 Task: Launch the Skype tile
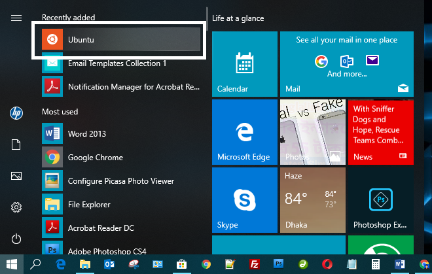click(245, 200)
